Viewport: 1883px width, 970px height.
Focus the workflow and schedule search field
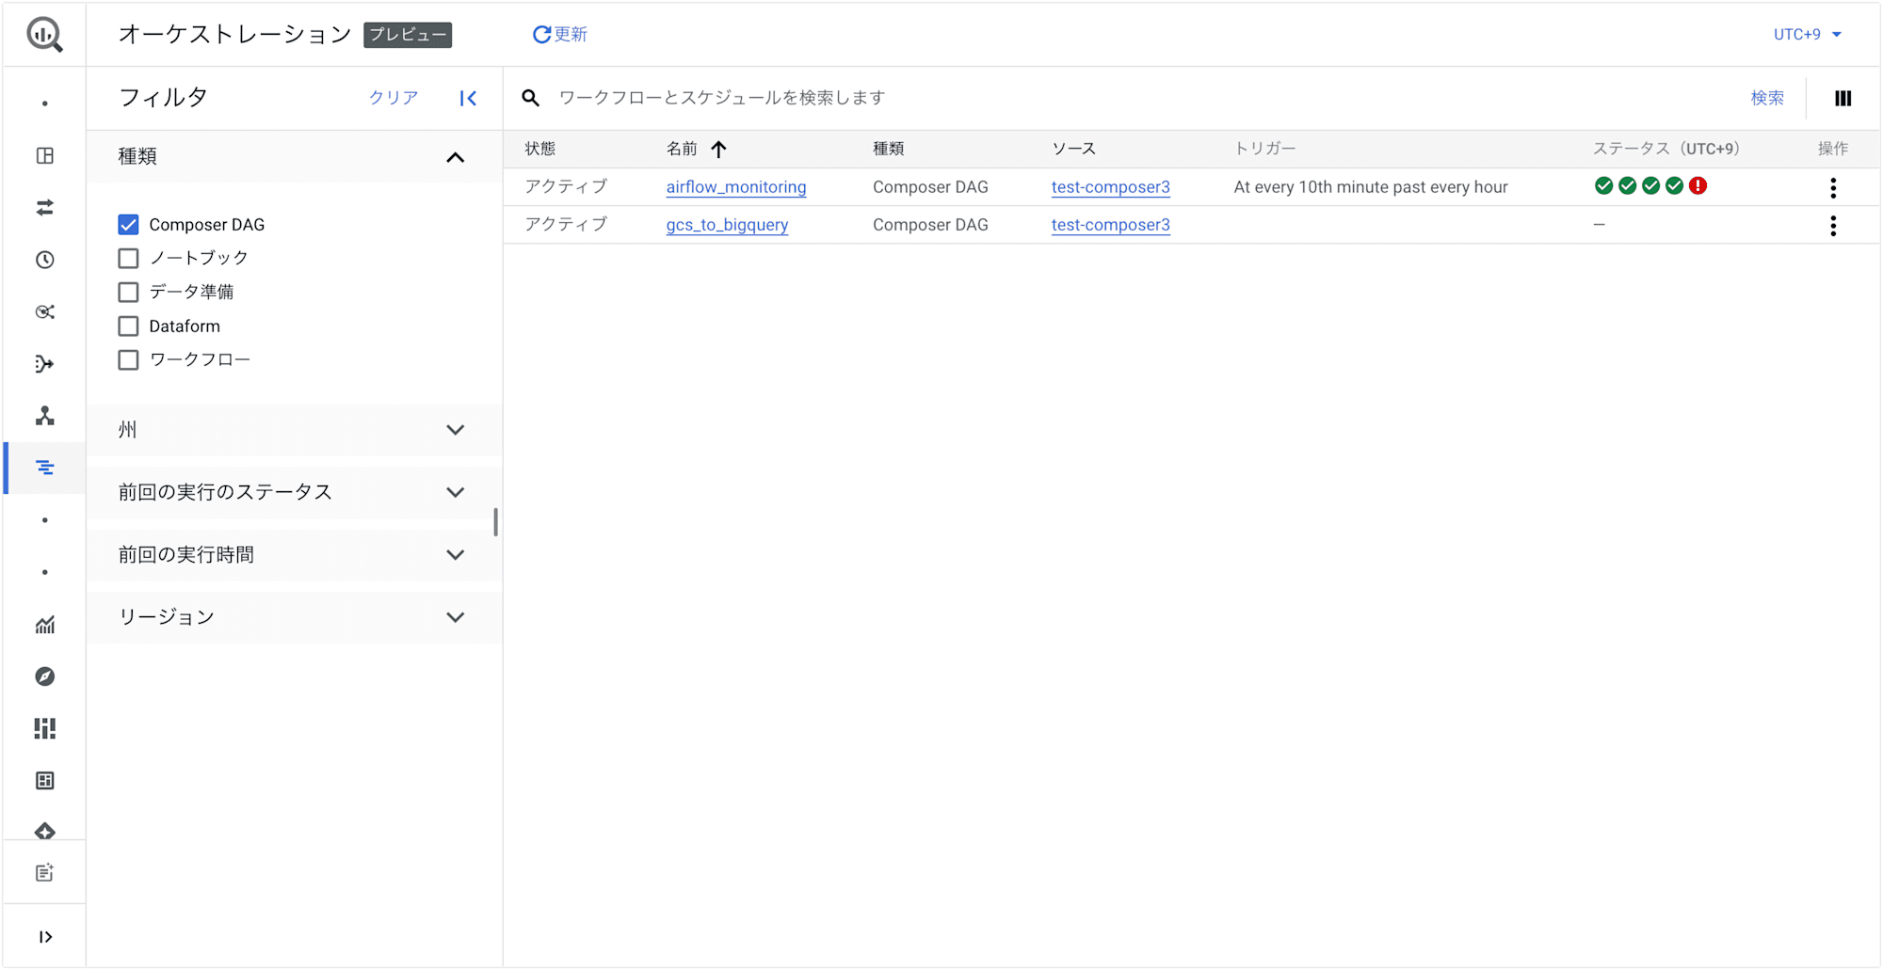(x=1144, y=98)
